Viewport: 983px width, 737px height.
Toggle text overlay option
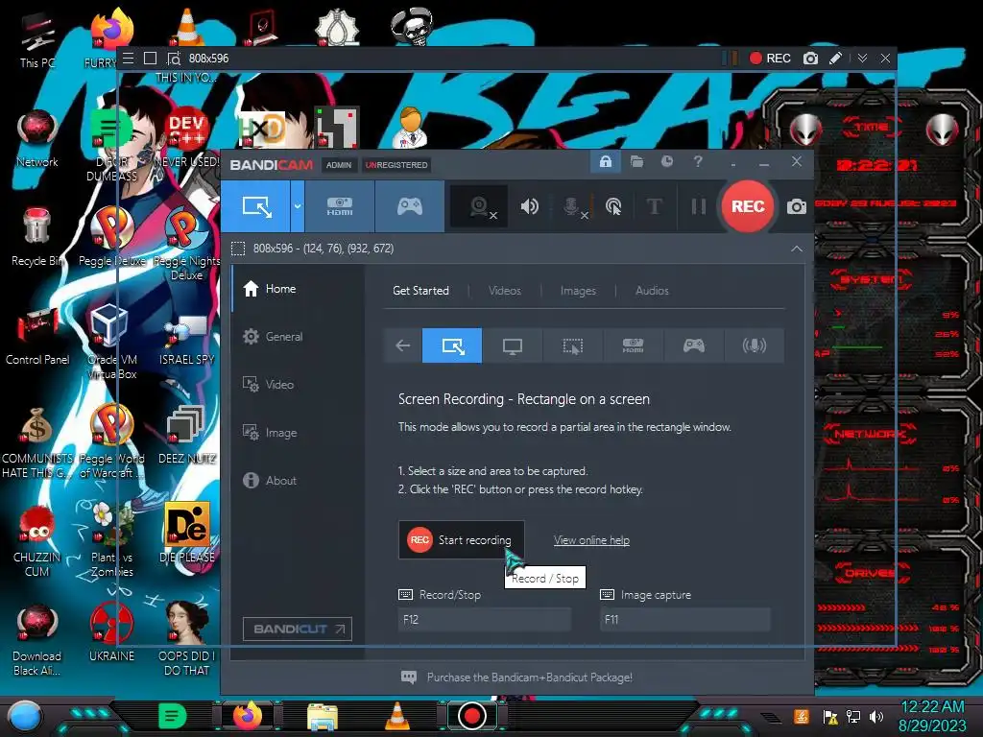coord(654,206)
